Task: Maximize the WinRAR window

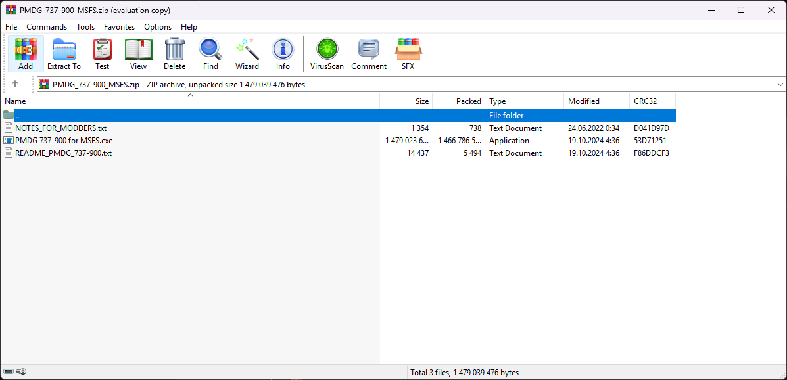Action: point(741,10)
